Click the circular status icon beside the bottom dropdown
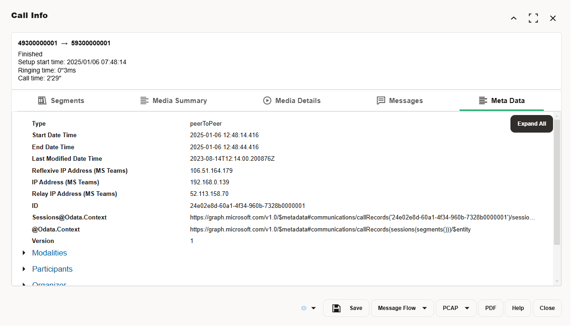 [305, 308]
